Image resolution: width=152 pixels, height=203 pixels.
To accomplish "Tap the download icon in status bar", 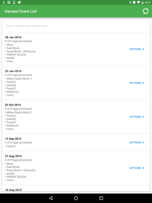I will [x=4, y=2].
